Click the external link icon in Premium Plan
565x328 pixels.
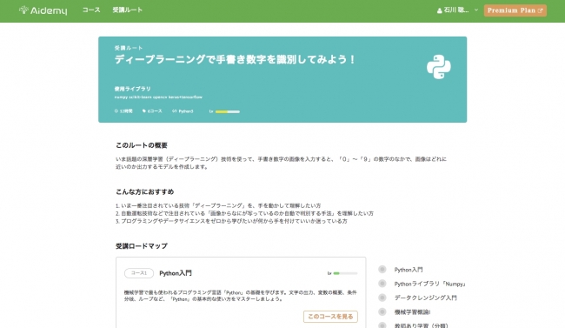tap(540, 10)
